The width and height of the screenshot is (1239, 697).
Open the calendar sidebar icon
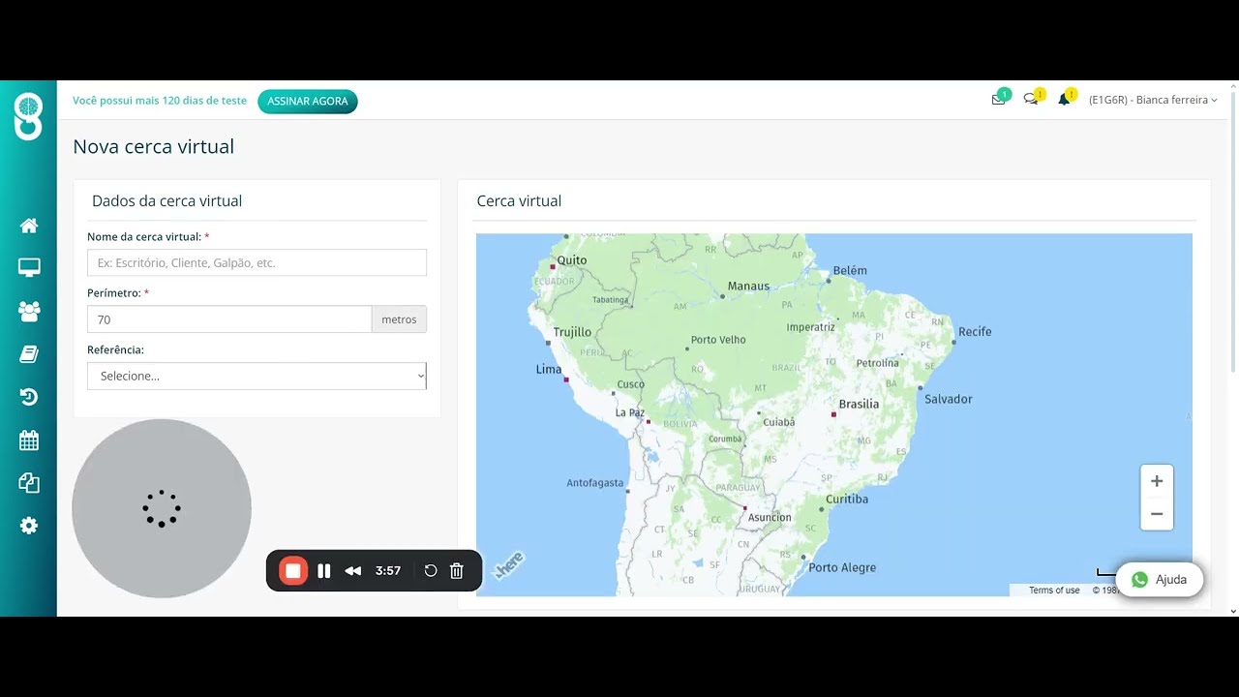(x=29, y=440)
